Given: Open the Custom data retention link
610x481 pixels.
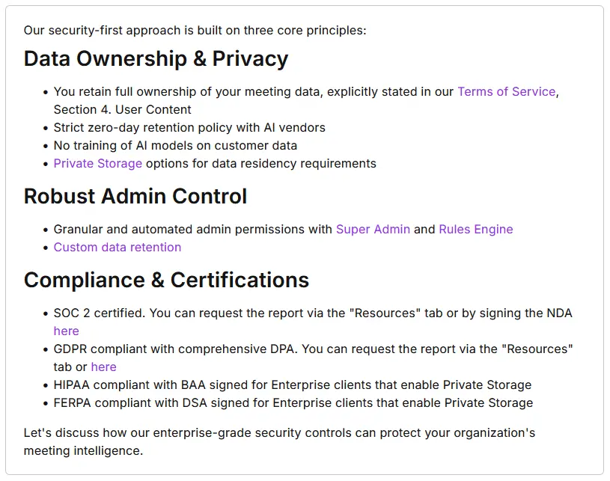Looking at the screenshot, I should pyautogui.click(x=117, y=247).
